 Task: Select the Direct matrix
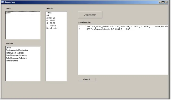click(x=23, y=48)
